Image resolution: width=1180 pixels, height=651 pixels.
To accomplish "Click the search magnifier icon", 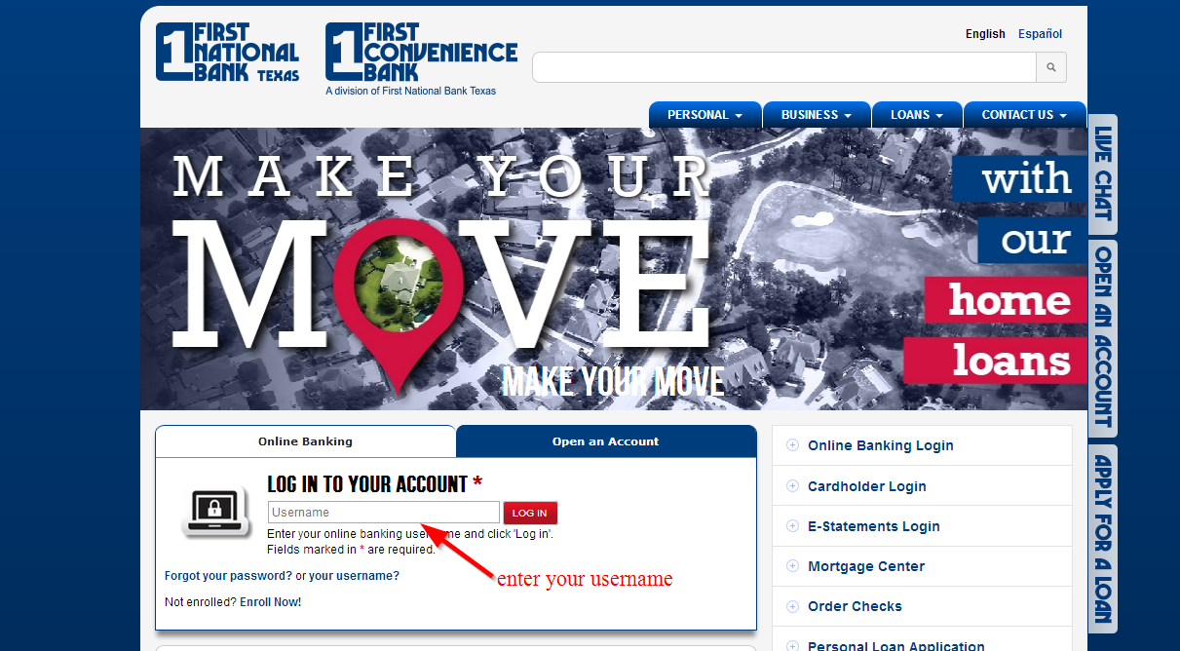I will [x=1051, y=67].
